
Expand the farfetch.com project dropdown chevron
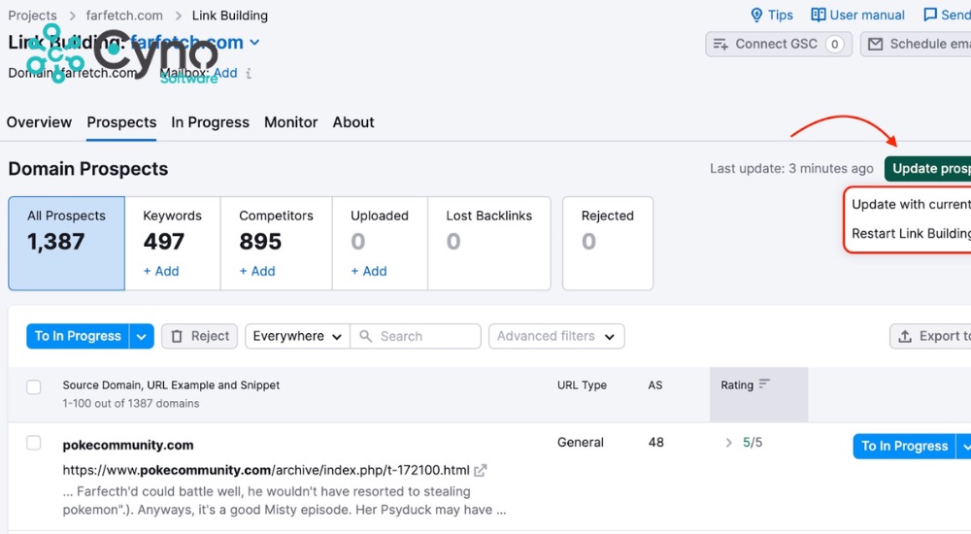tap(254, 43)
